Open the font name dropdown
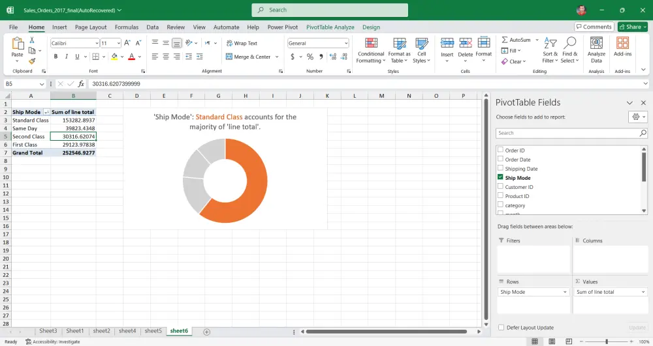653x346 pixels. (x=97, y=43)
